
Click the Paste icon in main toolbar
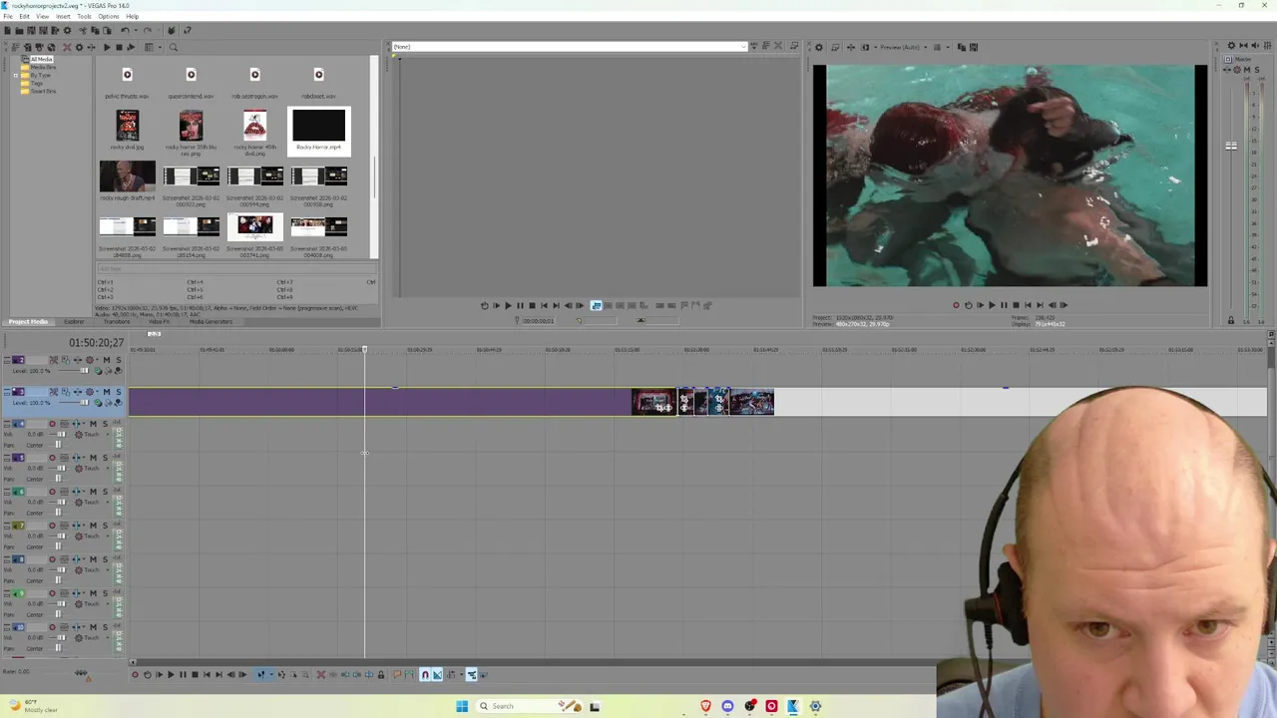coord(107,31)
